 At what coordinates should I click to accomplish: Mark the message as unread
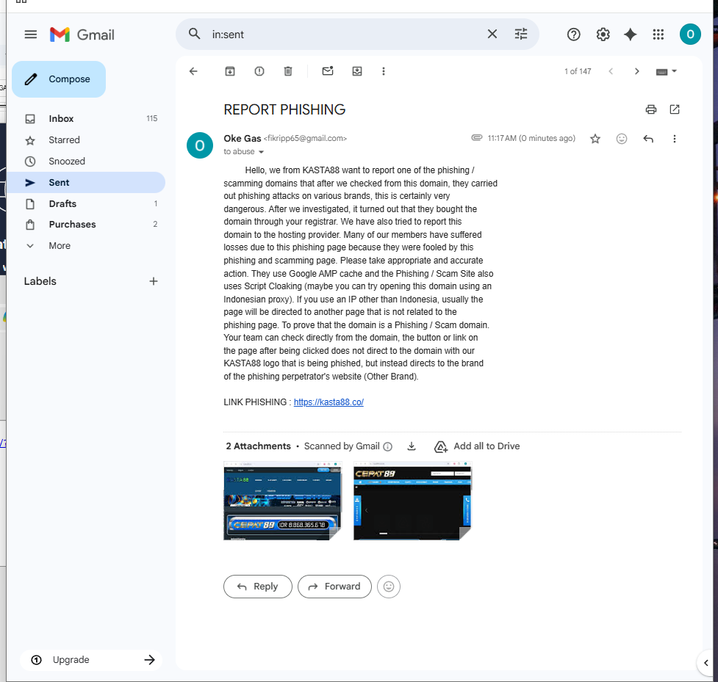coord(328,71)
